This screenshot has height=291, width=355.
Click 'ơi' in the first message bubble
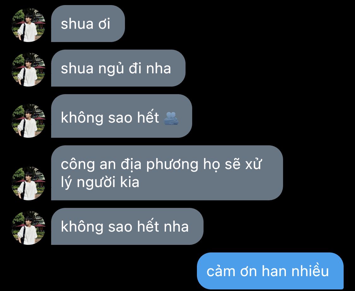[104, 24]
